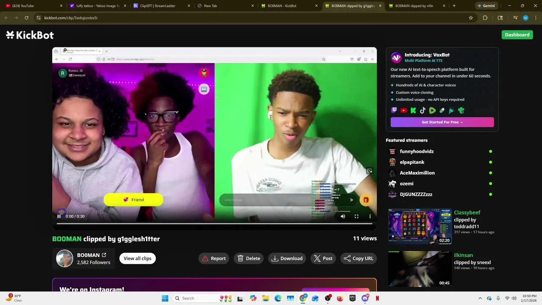The width and height of the screenshot is (542, 305).
Task: Delete this clip
Action: [249, 258]
